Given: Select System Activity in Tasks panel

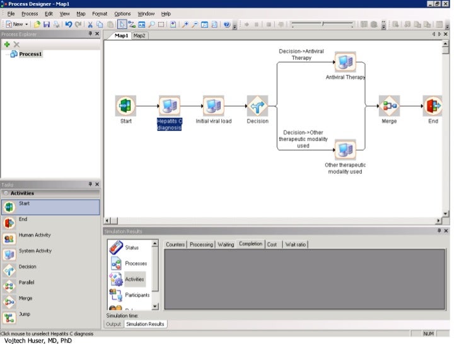Looking at the screenshot, I should (x=50, y=255).
